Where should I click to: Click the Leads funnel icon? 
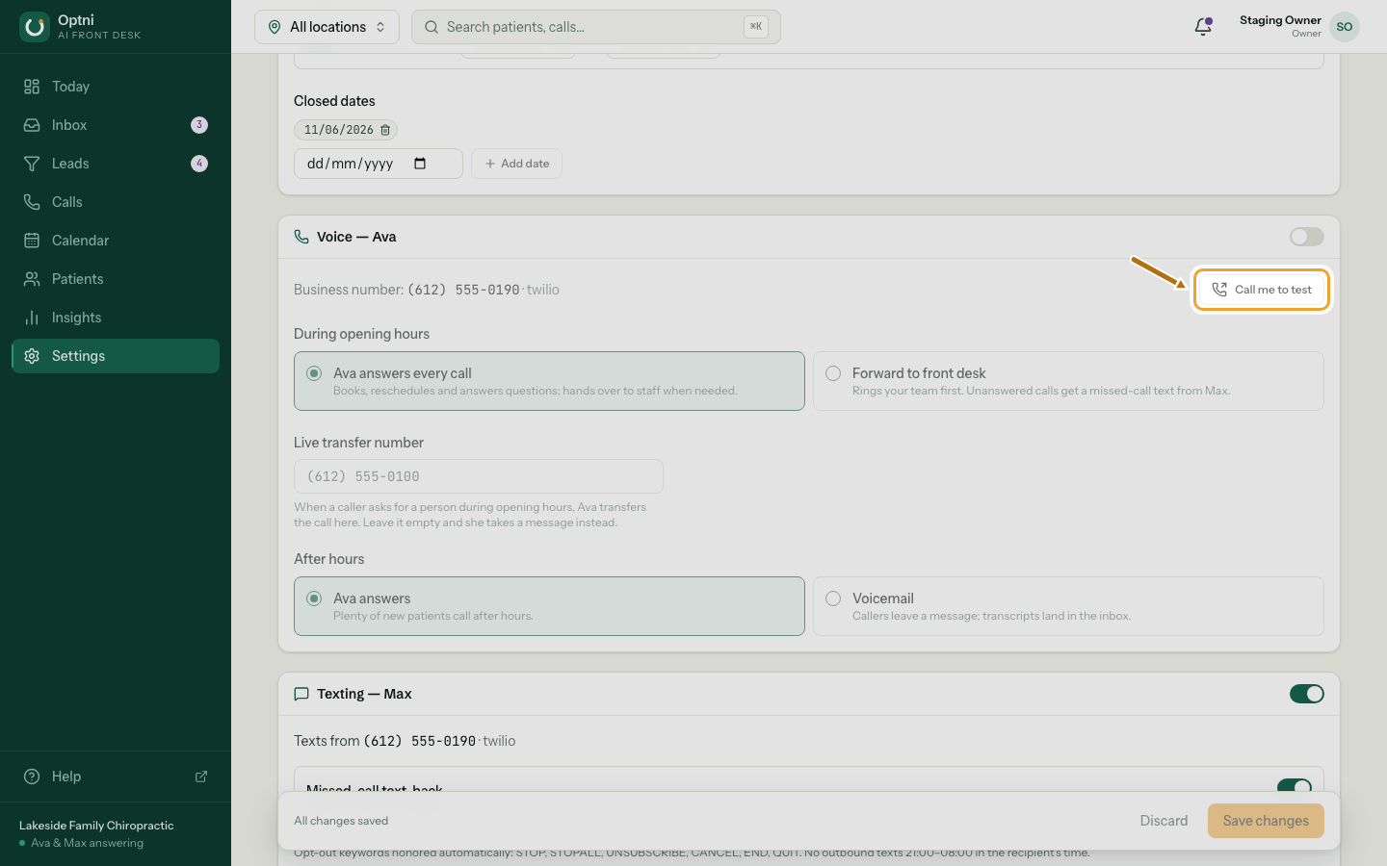(x=32, y=164)
